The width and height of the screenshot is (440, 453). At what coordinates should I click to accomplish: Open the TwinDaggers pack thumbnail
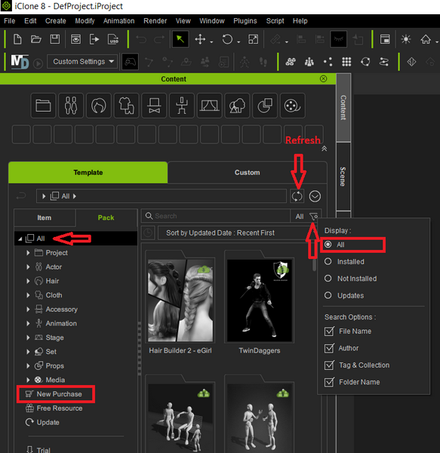pos(260,300)
